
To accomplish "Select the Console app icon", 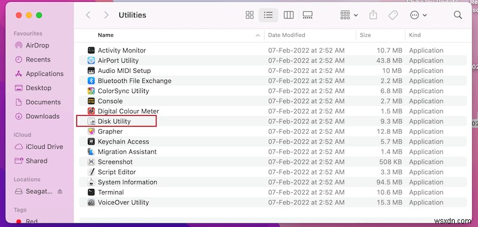I will point(91,101).
